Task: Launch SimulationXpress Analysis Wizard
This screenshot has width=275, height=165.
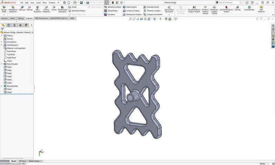Action: coord(194,9)
